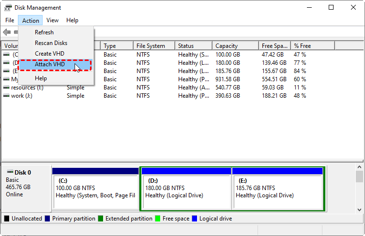365x236 pixels.
Task: Click the navy Primary partition legend swatch
Action: pos(47,219)
